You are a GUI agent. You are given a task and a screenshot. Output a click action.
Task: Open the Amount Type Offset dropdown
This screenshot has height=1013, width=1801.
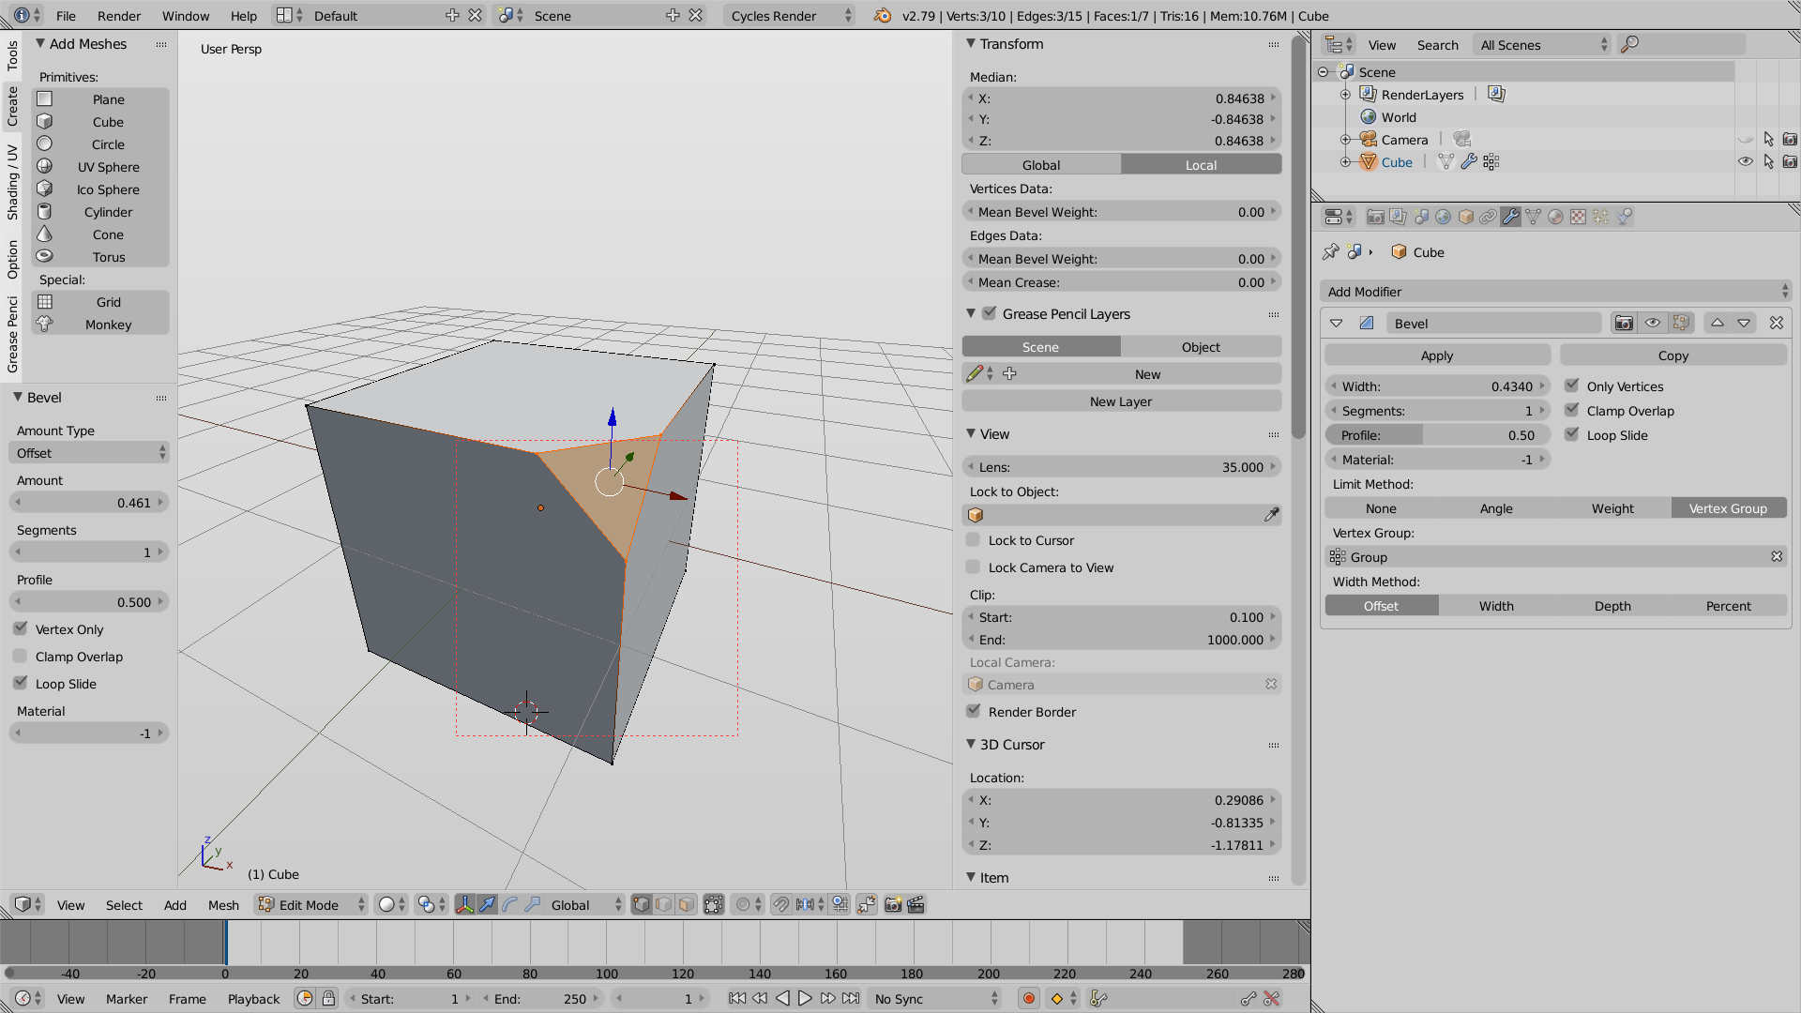(89, 453)
